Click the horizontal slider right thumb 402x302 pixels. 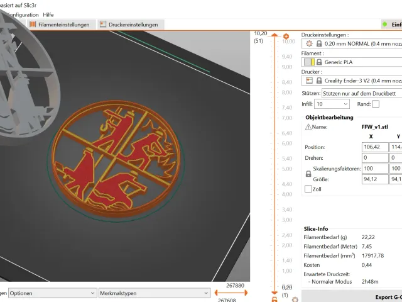coord(246,293)
